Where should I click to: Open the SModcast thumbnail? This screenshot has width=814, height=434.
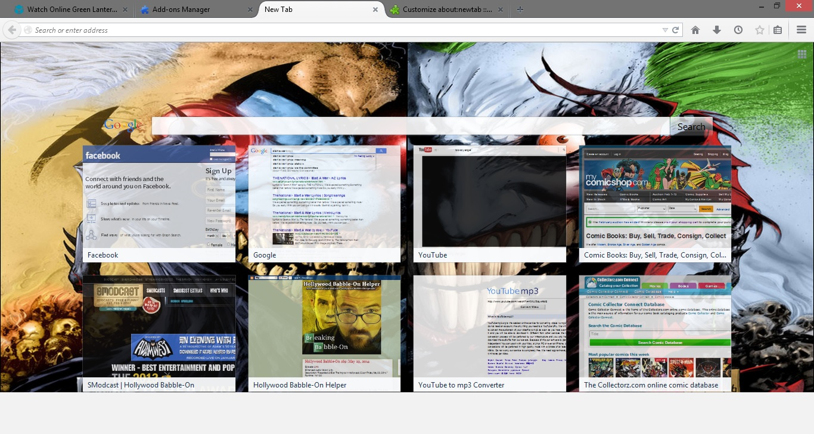coord(159,326)
